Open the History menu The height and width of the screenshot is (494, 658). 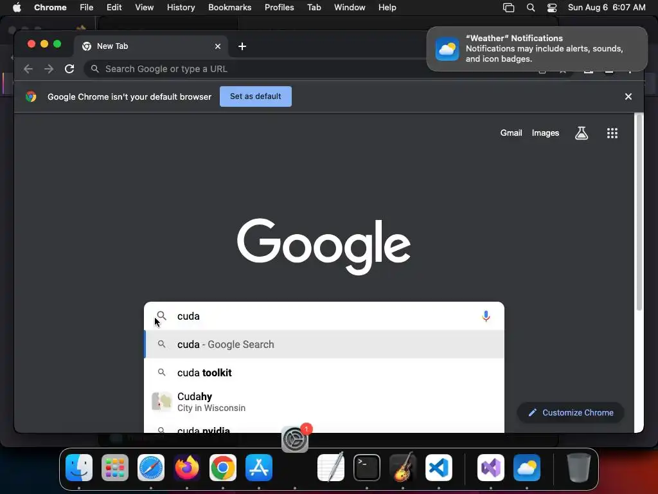point(181,8)
